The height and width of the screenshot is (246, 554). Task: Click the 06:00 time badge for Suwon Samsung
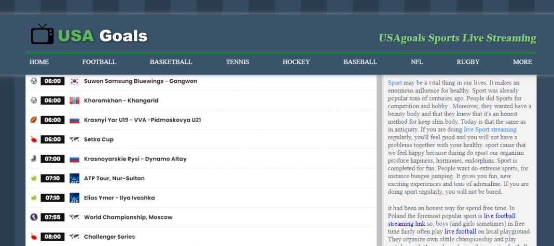(x=52, y=81)
